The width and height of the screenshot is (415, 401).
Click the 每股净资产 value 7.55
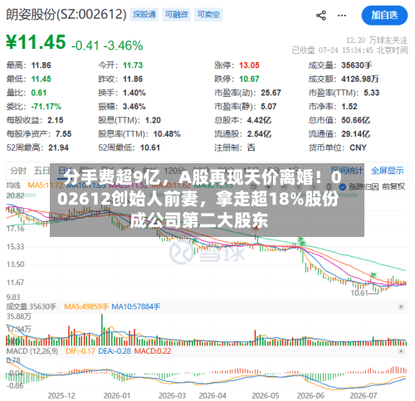(x=63, y=134)
